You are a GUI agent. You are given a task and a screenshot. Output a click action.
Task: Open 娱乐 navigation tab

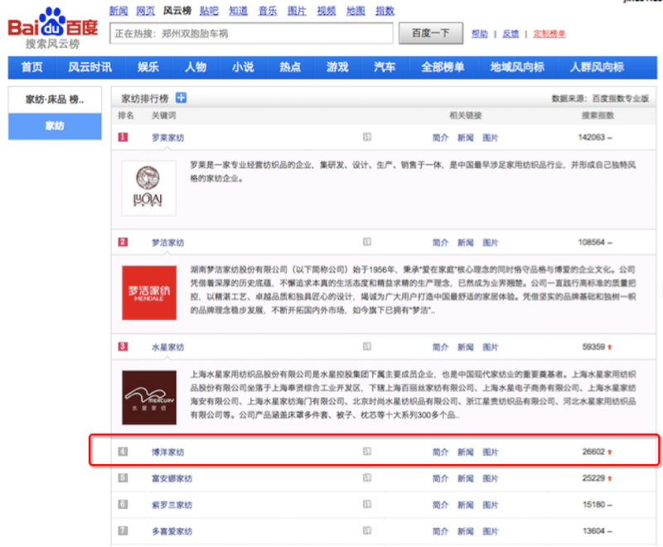pos(148,67)
